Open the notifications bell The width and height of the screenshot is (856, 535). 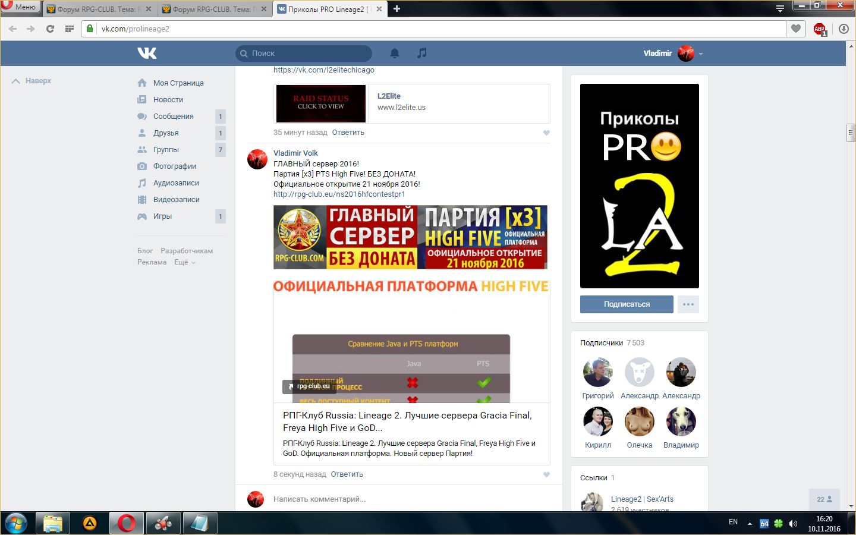(395, 53)
